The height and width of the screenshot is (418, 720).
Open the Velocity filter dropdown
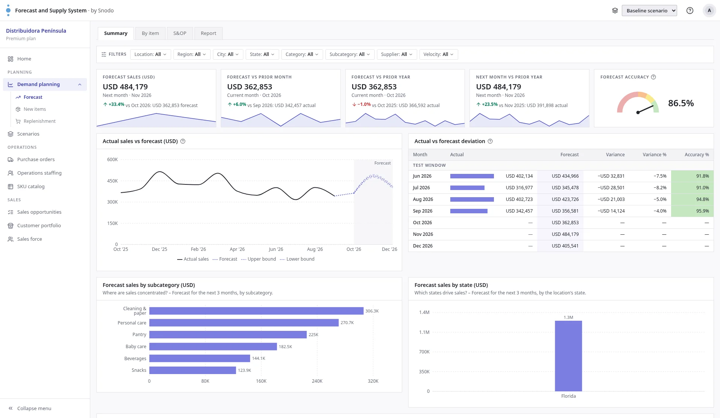(x=439, y=54)
